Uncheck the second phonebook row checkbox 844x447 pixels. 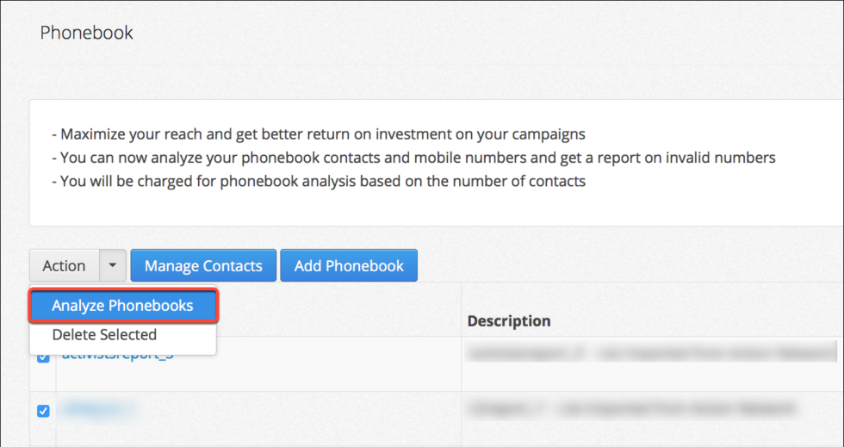coord(43,411)
